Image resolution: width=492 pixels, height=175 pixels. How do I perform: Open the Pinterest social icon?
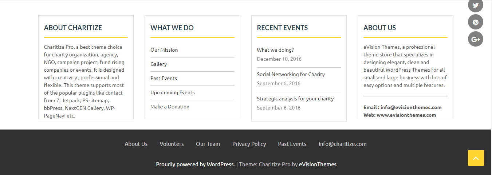tap(476, 22)
